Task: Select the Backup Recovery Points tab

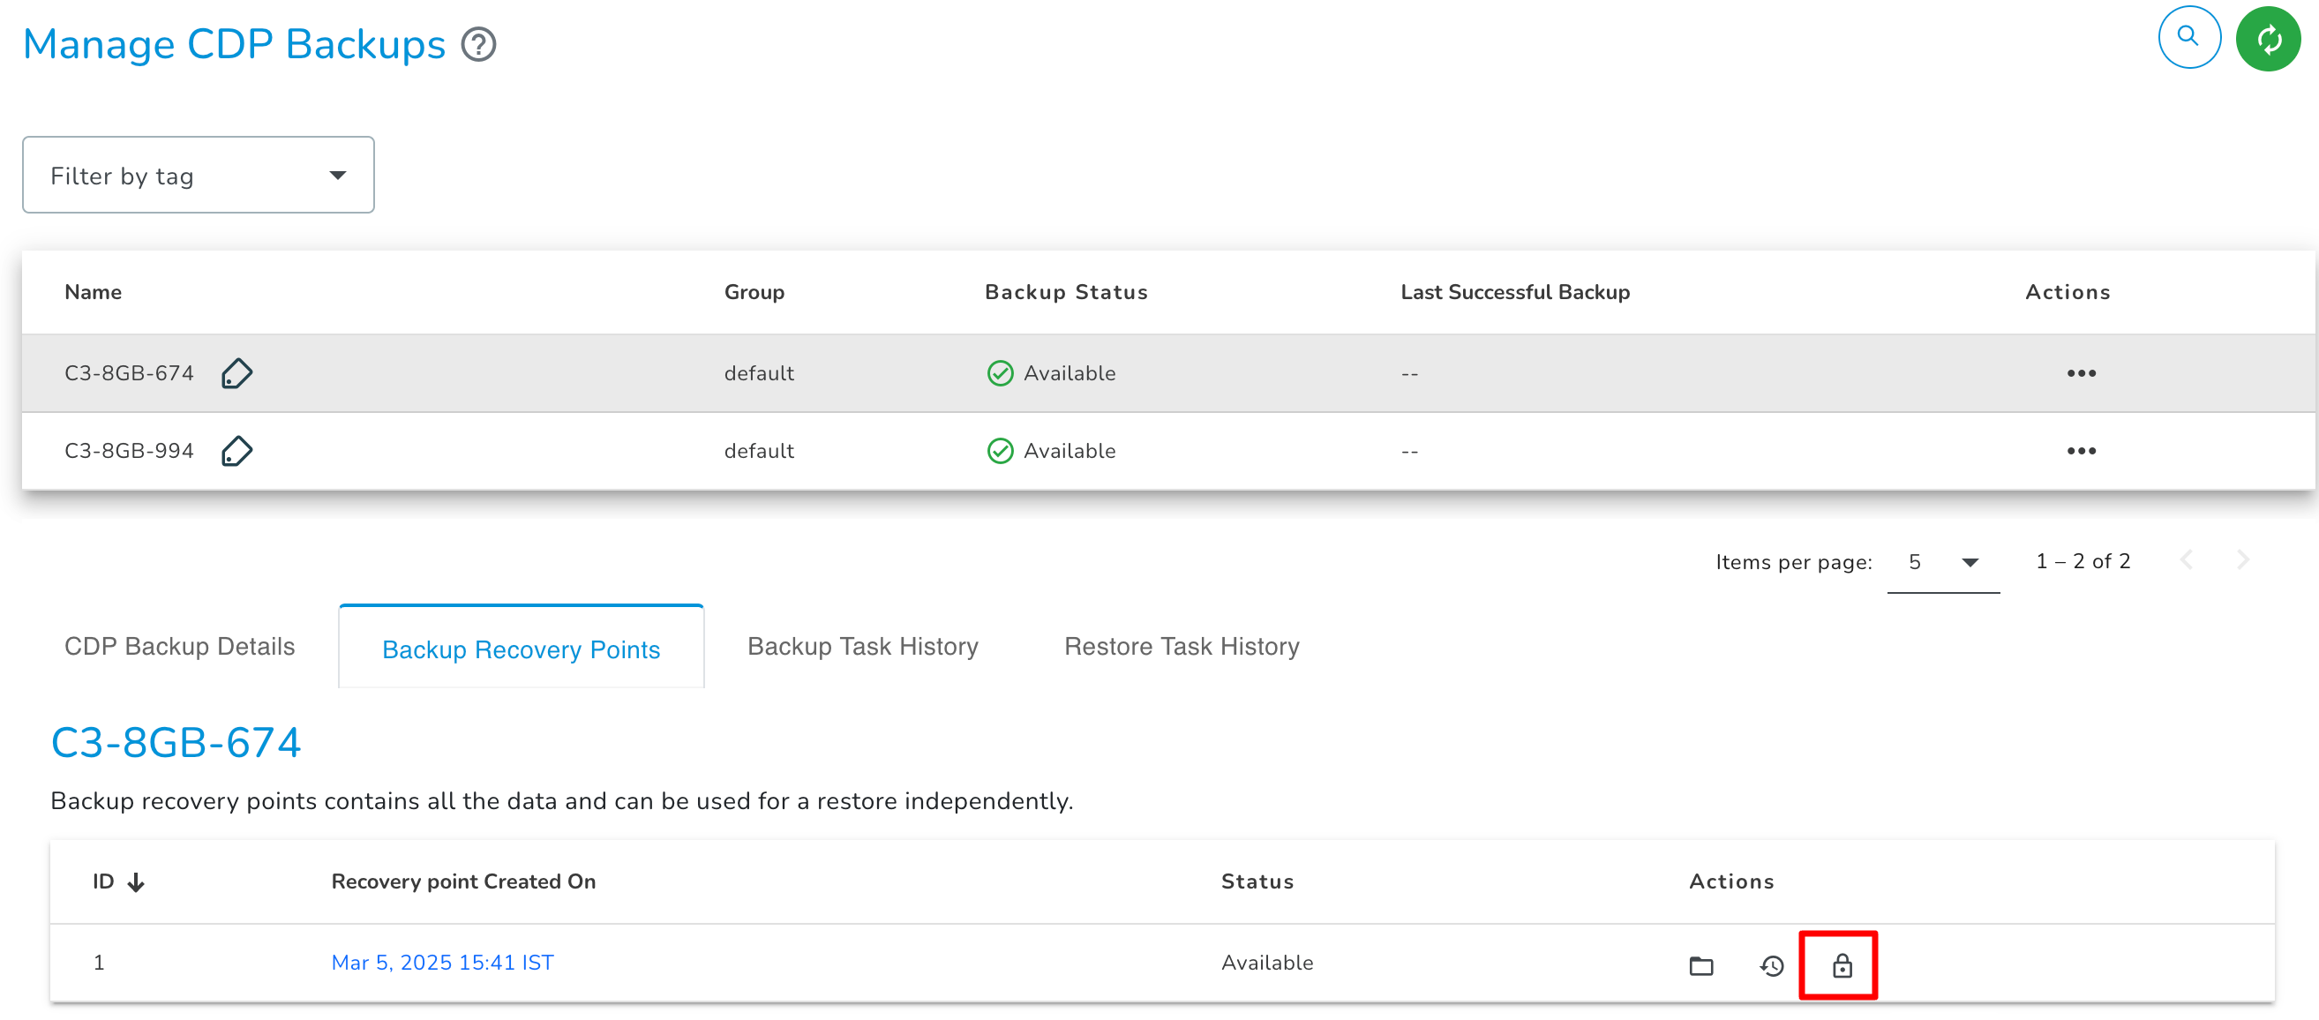Action: click(521, 649)
